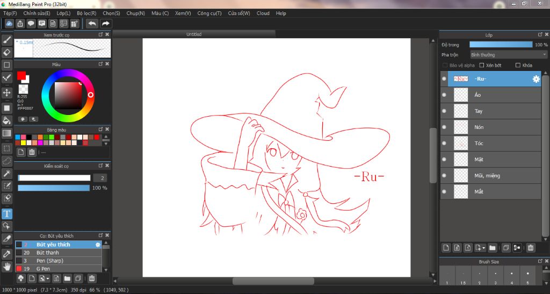Screen dimensions: 550x294
Task: Select the Bút thanh brush
Action: tap(58, 253)
